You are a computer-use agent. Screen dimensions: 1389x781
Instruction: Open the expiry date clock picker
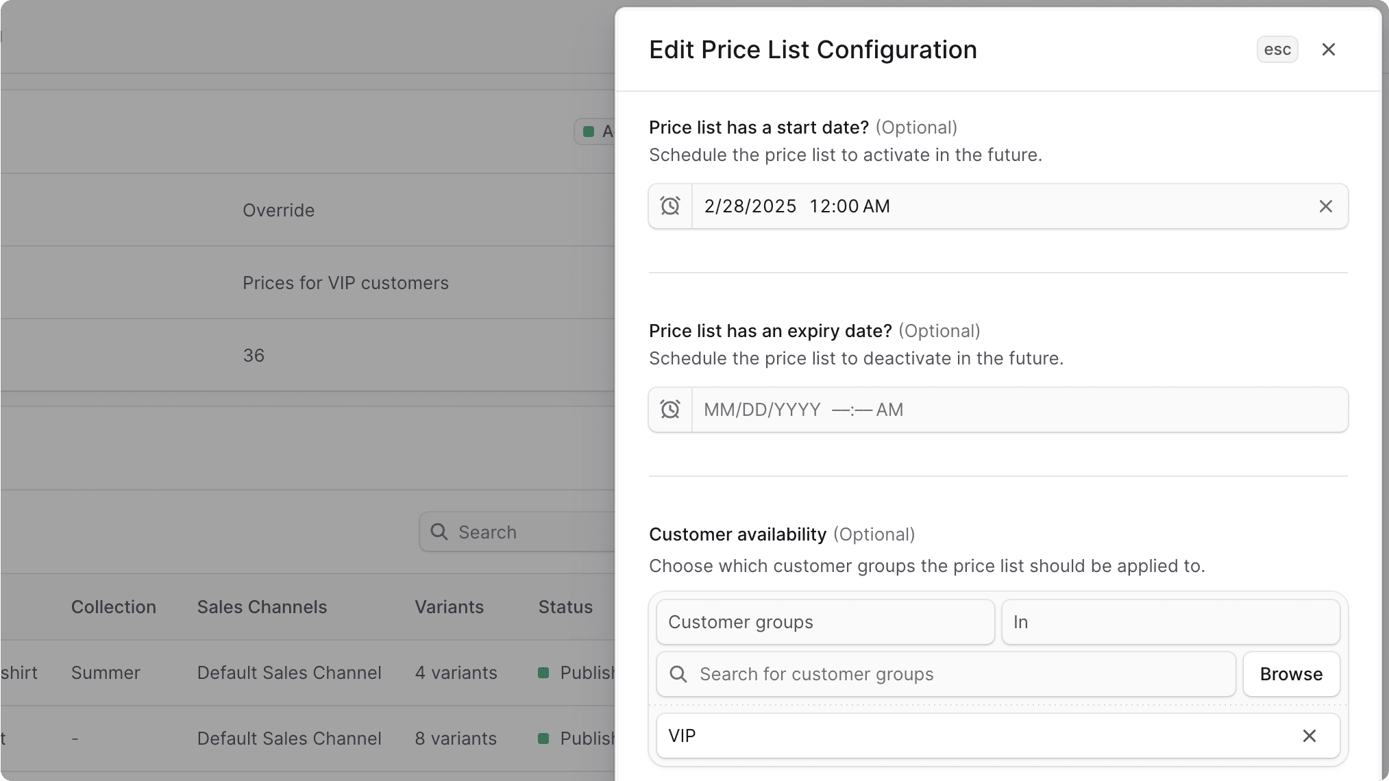670,409
